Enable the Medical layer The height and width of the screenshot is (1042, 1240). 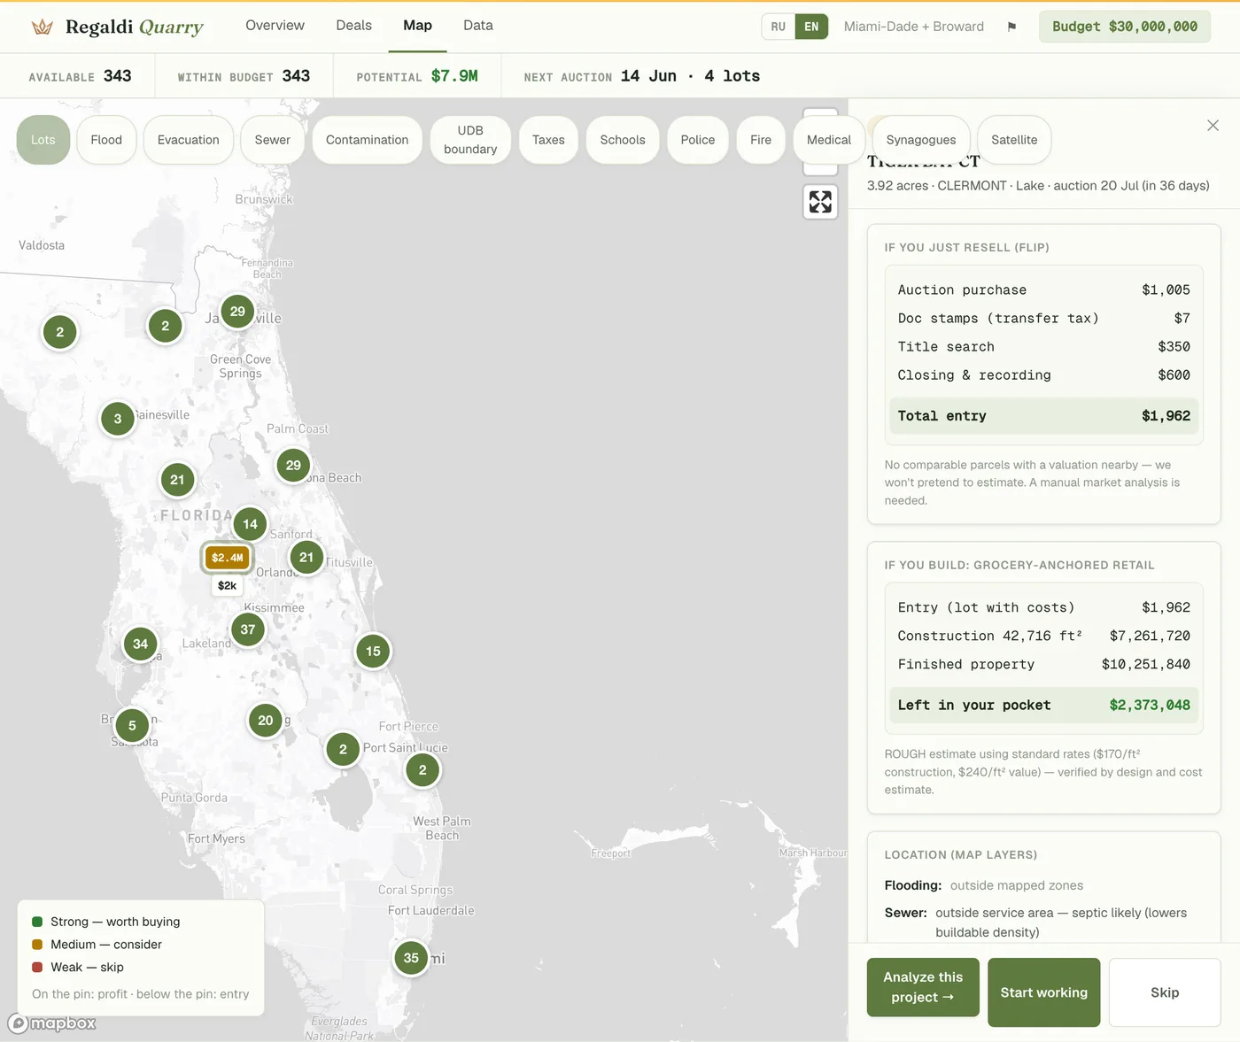(829, 140)
